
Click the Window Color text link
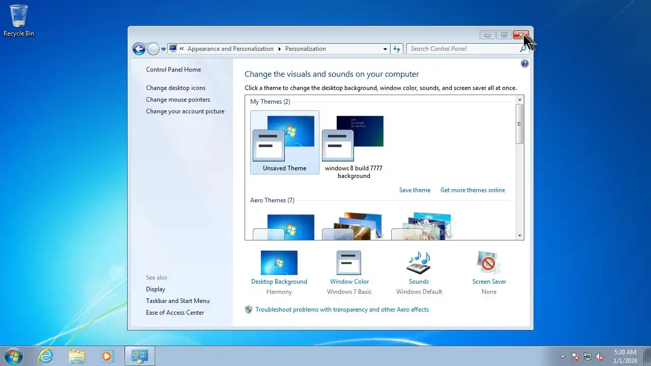349,282
